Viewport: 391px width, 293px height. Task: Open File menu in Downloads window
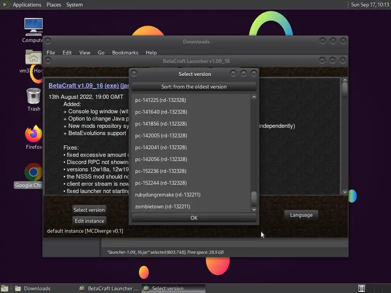pyautogui.click(x=51, y=53)
